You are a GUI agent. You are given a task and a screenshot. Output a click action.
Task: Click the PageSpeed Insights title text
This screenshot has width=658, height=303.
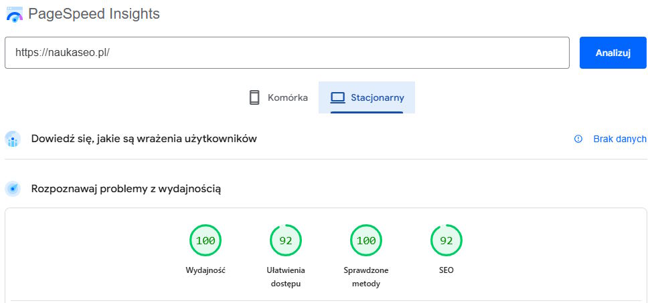click(94, 14)
